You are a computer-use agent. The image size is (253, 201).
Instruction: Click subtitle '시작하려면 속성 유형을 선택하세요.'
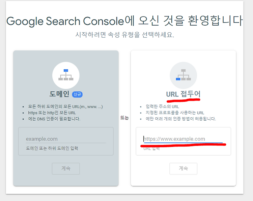[x=125, y=35]
